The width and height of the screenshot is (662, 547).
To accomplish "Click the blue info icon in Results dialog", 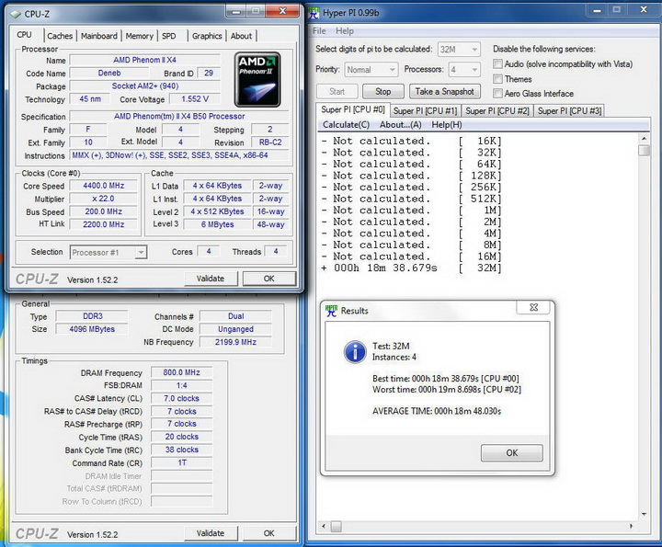I will click(x=355, y=351).
